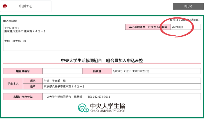Click the 住所 label cell
This screenshot has width=204, height=122.
pos(33,86)
